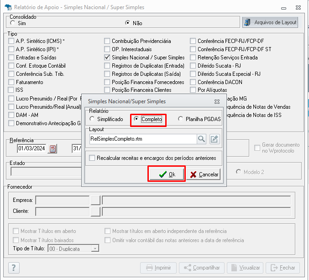Image resolution: width=309 pixels, height=280 pixels.
Task: Click the Compartilhar button
Action: 202,268
